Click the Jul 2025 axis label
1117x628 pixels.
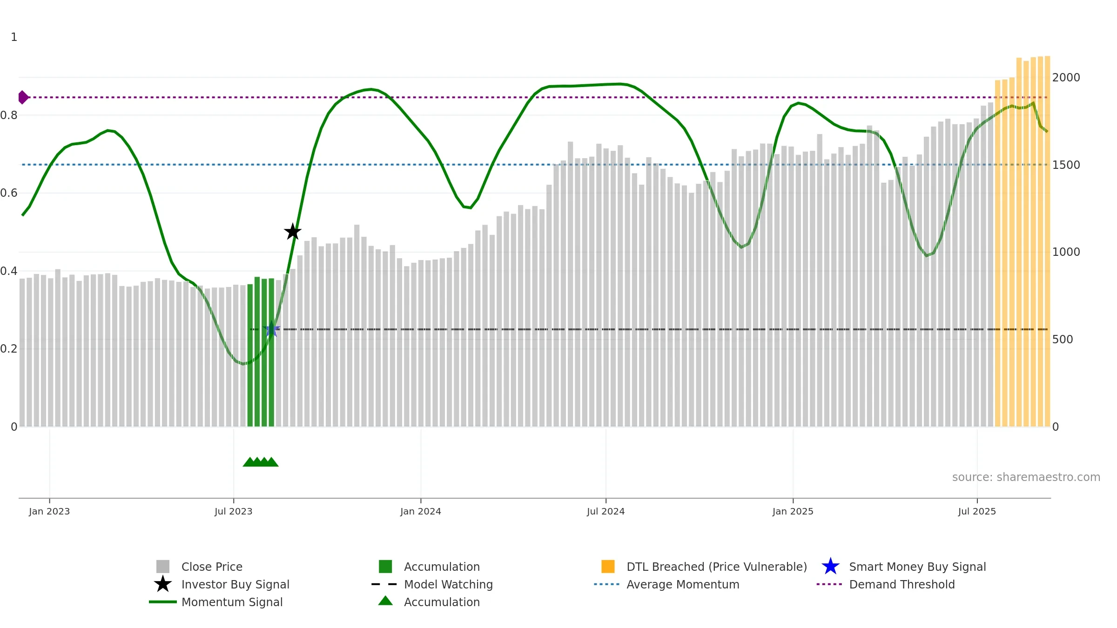977,512
